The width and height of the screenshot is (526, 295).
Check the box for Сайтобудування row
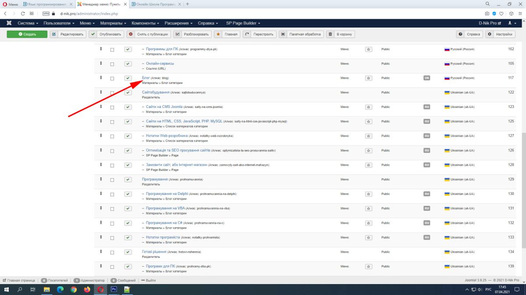tap(112, 93)
